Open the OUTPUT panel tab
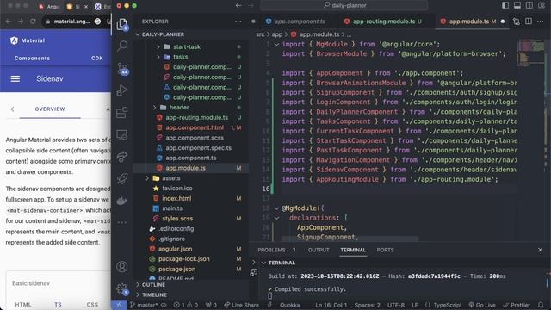 pos(319,250)
